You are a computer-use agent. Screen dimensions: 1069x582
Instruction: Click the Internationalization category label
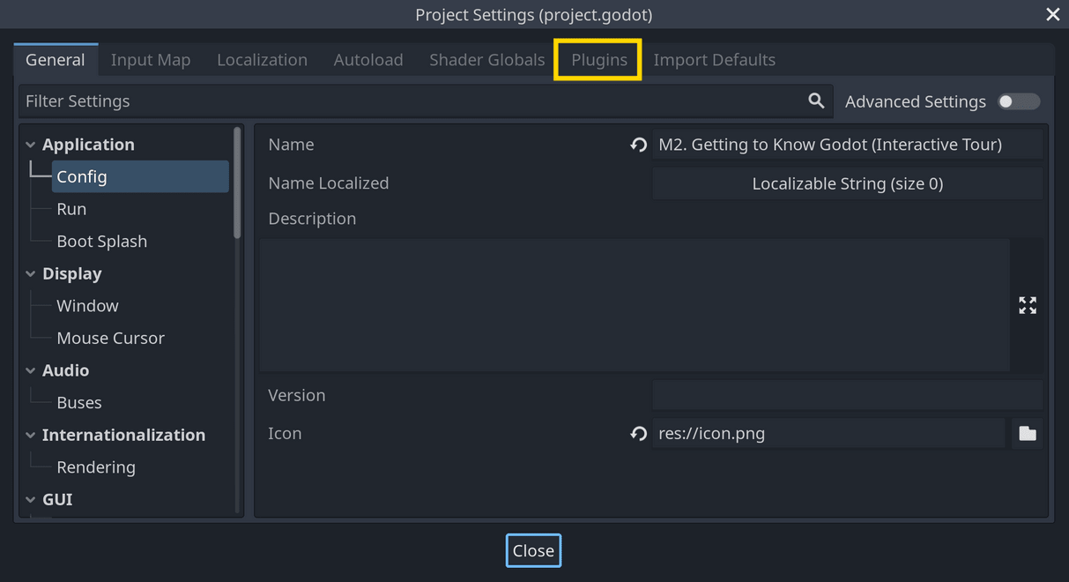coord(123,435)
